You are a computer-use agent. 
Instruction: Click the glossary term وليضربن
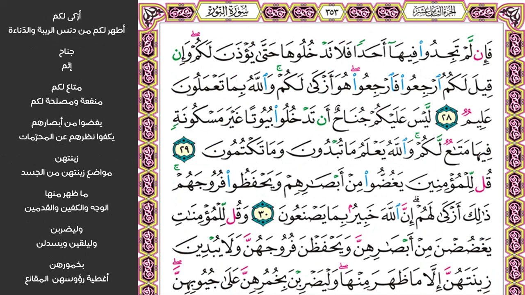tap(67, 229)
